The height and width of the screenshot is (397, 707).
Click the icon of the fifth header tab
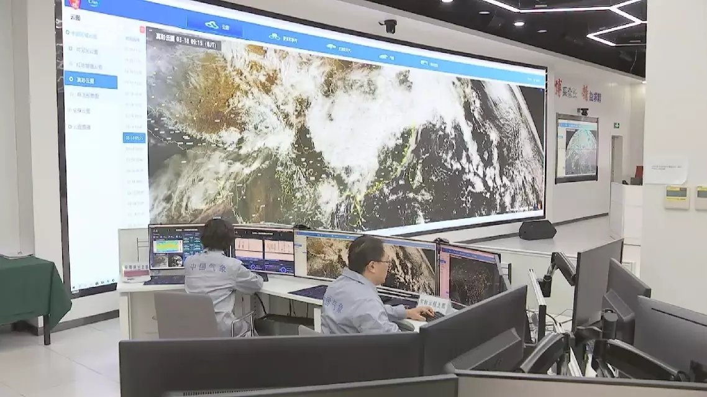(x=424, y=63)
